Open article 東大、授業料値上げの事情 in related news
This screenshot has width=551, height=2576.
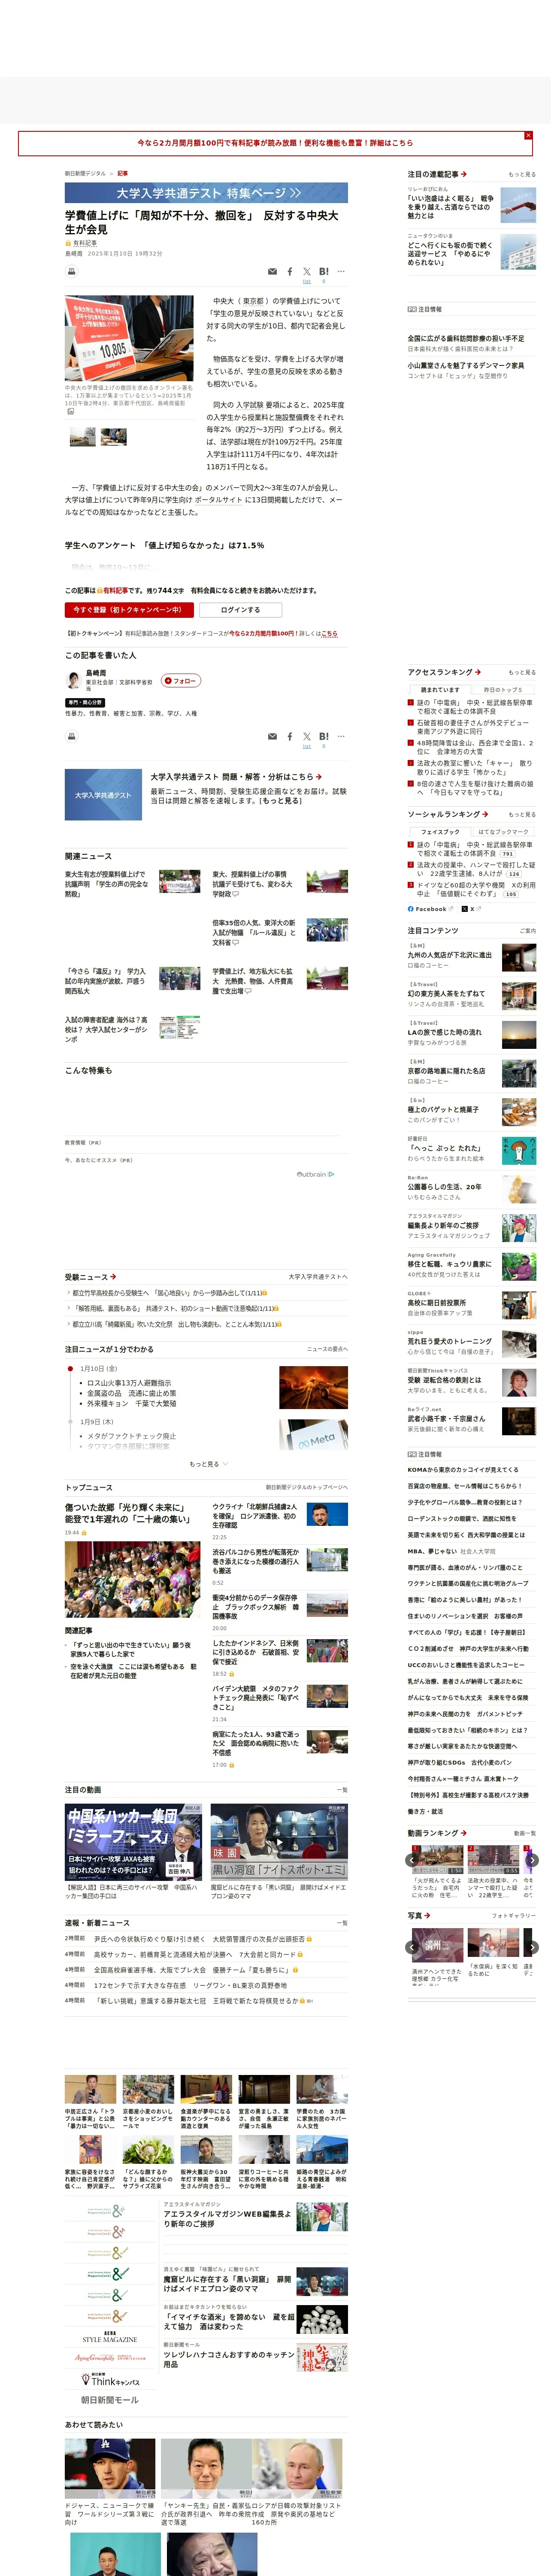[253, 884]
